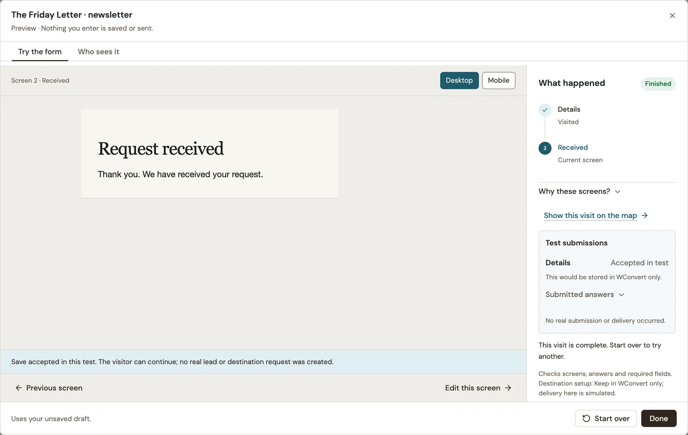Click the Visited status under Details
This screenshot has width=688, height=435.
[x=568, y=122]
